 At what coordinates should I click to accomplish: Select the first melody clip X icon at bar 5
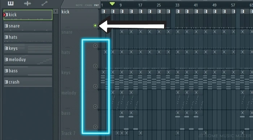coord(113,93)
